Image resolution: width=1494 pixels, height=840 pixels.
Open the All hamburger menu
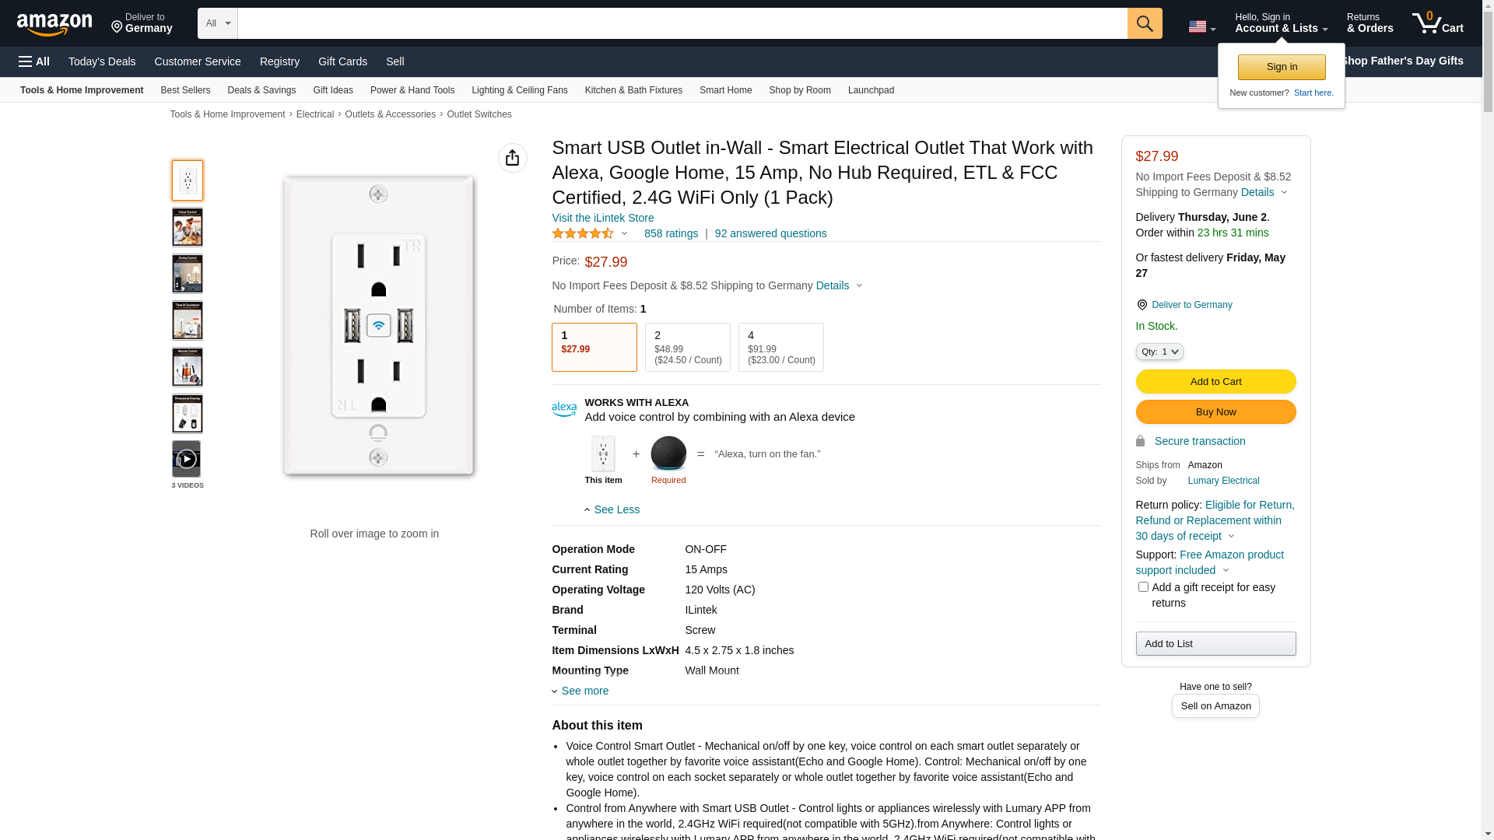click(34, 61)
